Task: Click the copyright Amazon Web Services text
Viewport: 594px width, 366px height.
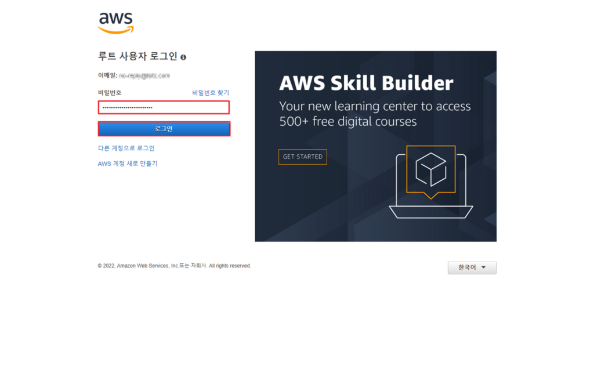Action: pos(174,266)
